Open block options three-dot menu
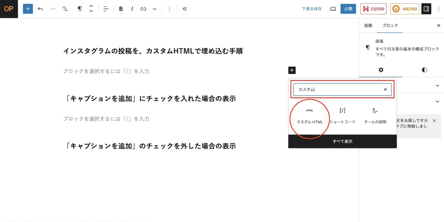444x222 pixels. 169,9
